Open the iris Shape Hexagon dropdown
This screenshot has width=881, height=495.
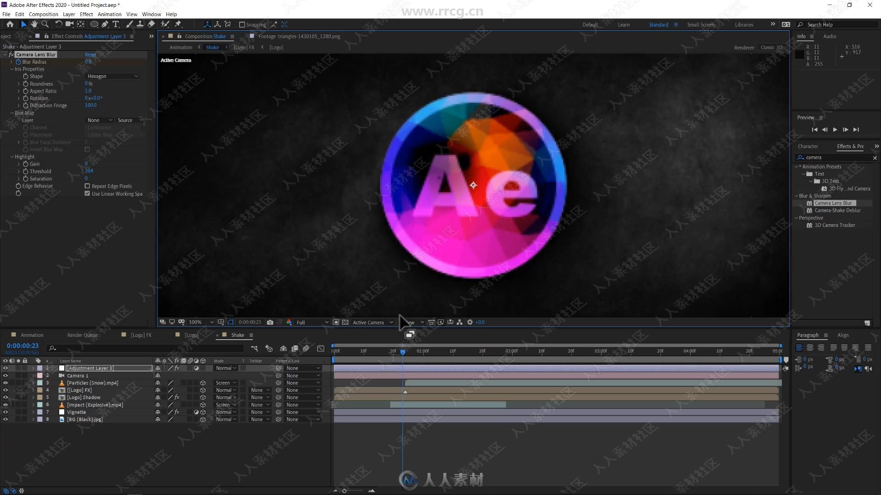pos(112,76)
